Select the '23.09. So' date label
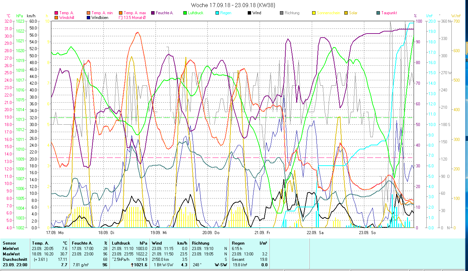 [367, 233]
